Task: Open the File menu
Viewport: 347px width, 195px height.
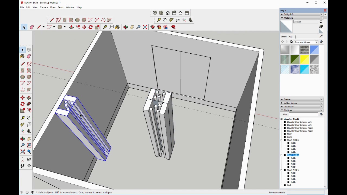Action: pos(22,7)
